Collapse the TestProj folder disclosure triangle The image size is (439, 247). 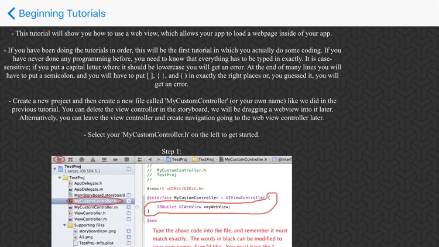tap(60, 178)
